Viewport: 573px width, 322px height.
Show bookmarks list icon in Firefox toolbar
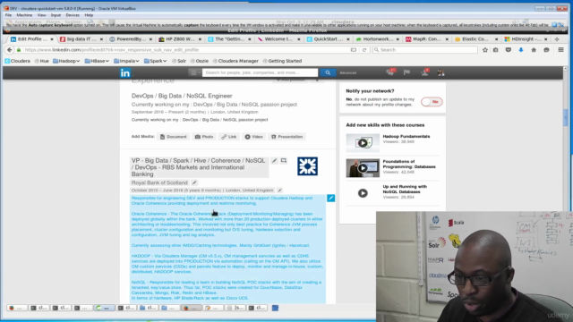pyautogui.click(x=495, y=50)
